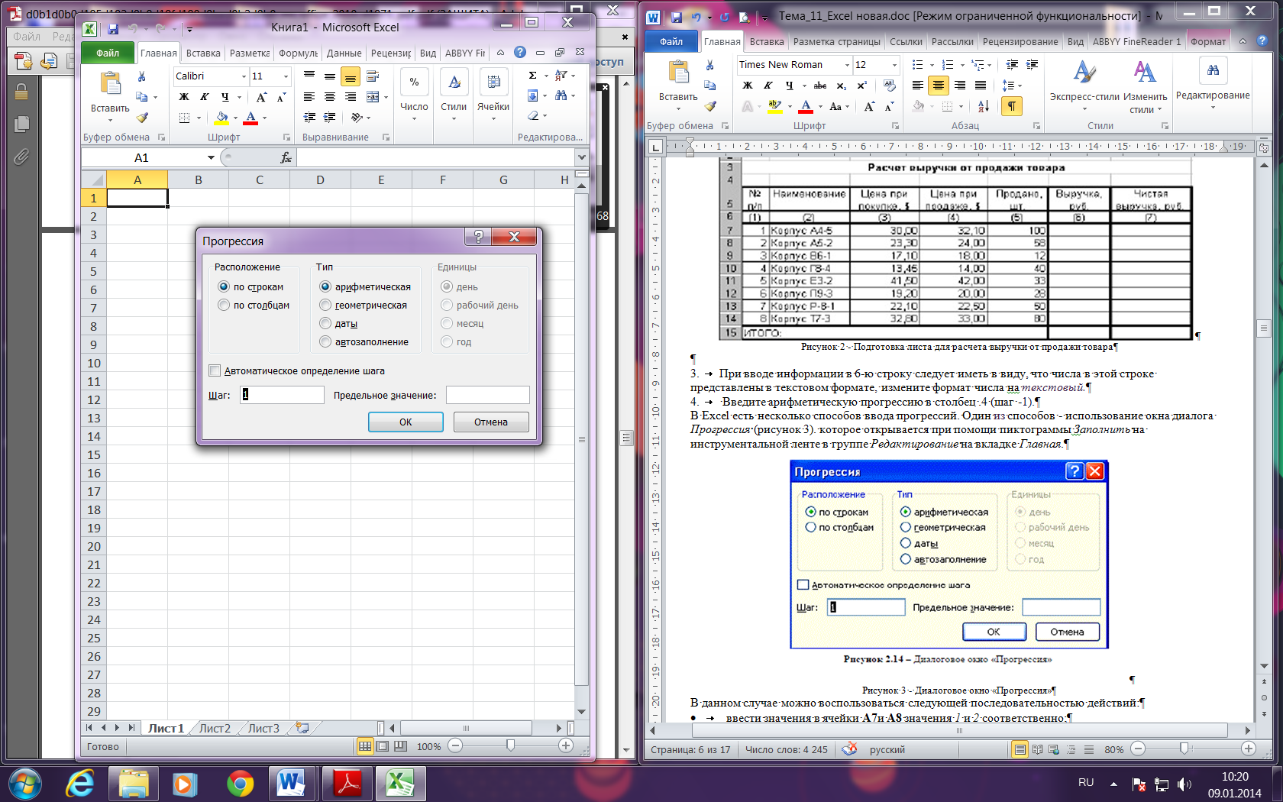The image size is (1283, 802).
Task: Click Экспресс-стили icon in Word
Action: coord(1084,73)
